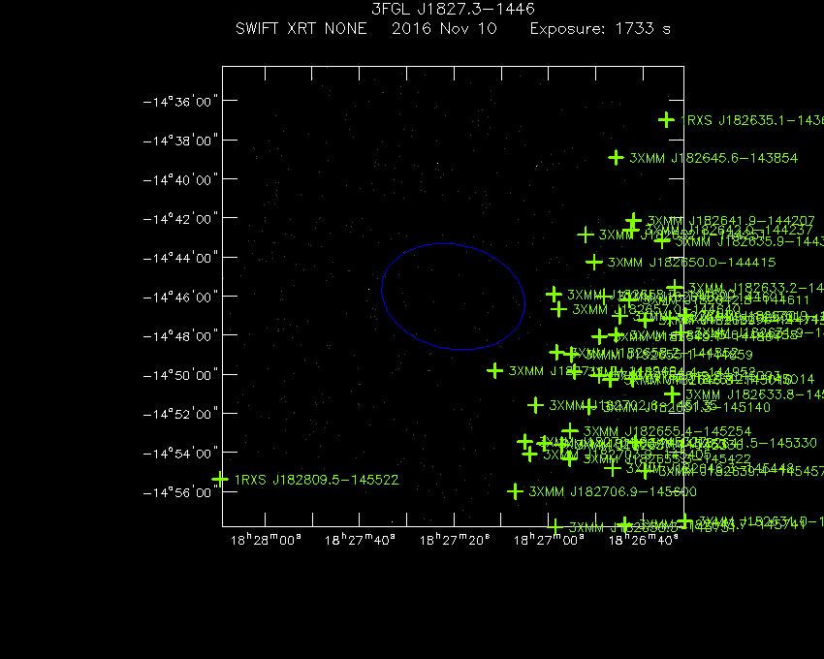This screenshot has height=659, width=824.
Task: Click the cross marker for 3XMM J182650.0-144415
Action: (594, 262)
